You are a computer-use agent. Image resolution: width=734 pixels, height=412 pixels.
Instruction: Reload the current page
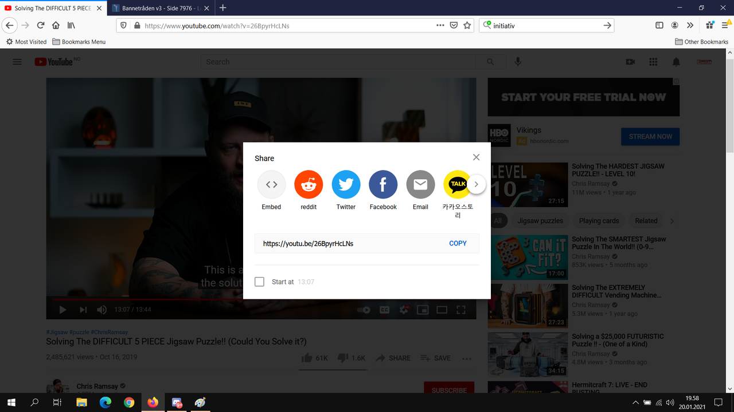tap(41, 25)
